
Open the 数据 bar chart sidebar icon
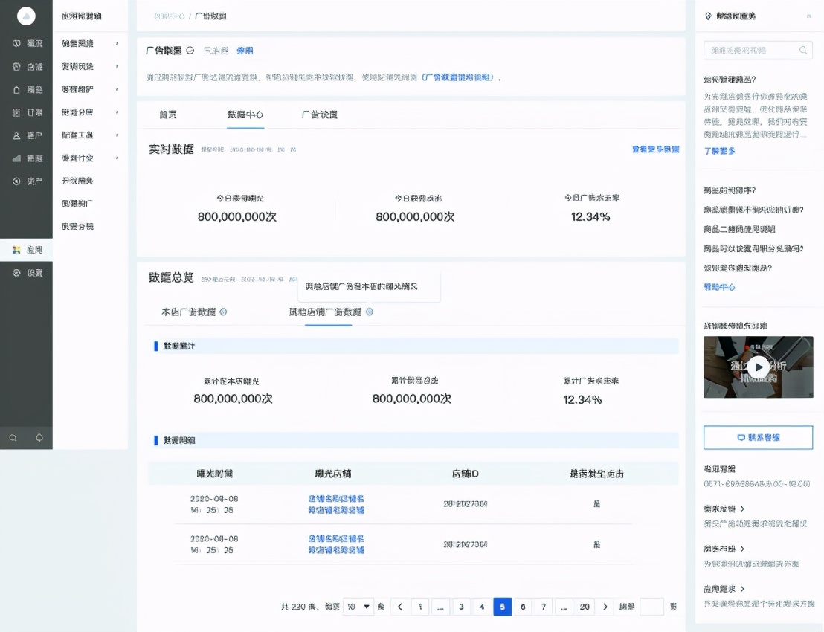(x=17, y=158)
